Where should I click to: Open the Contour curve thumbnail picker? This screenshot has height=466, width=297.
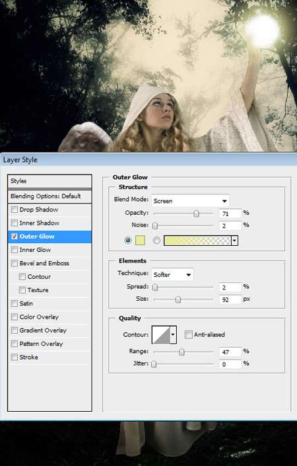[161, 334]
